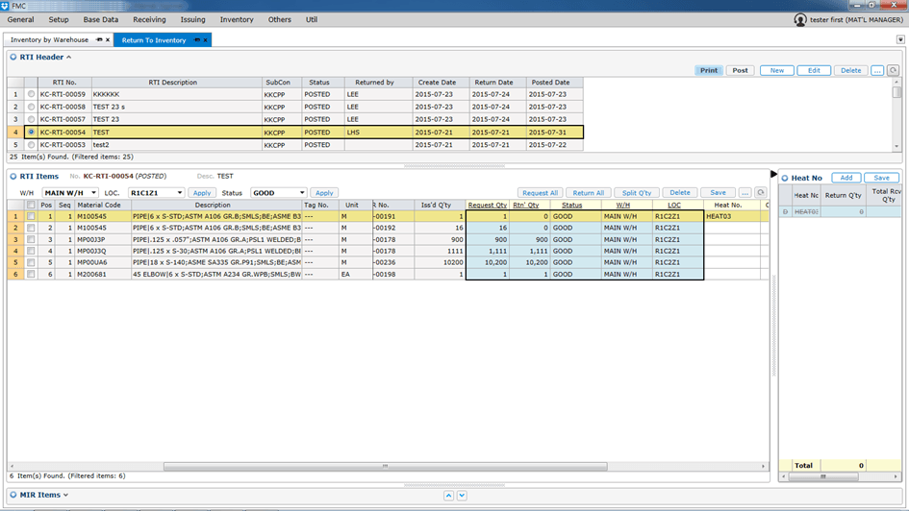Pin the Inventory by Warehouse tab
909x511 pixels.
[x=98, y=40]
